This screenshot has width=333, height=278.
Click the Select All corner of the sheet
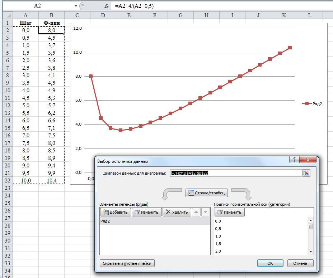8,15
